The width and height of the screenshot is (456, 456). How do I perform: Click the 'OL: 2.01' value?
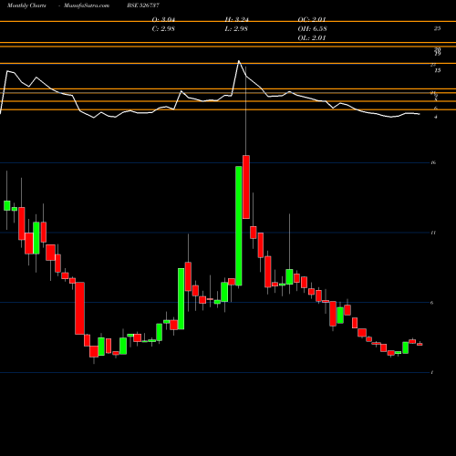312,38
